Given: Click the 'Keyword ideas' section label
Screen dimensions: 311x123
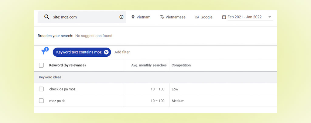Looking at the screenshot, I should point(50,77).
